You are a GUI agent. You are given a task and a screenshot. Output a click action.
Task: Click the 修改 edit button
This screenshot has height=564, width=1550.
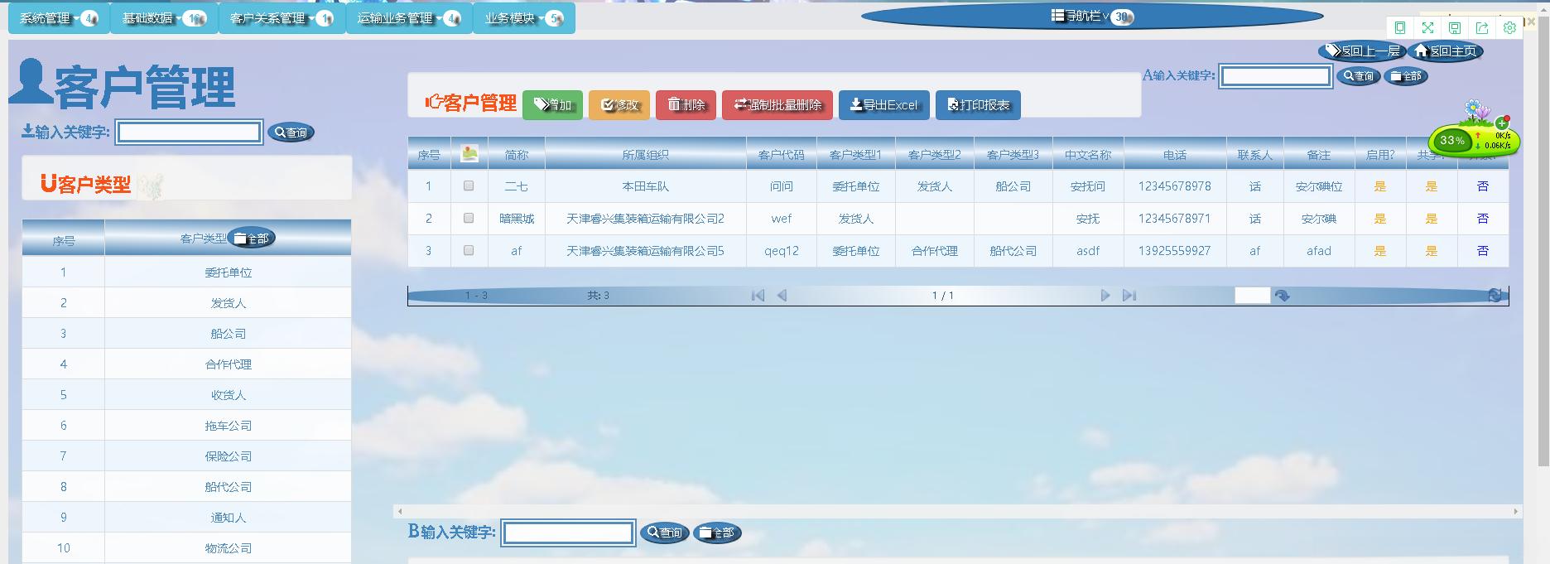pos(619,105)
